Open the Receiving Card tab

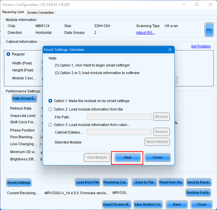13,12
